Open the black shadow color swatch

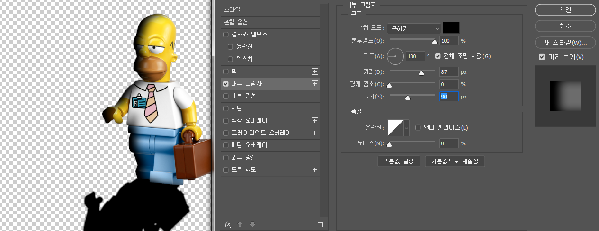click(x=451, y=28)
